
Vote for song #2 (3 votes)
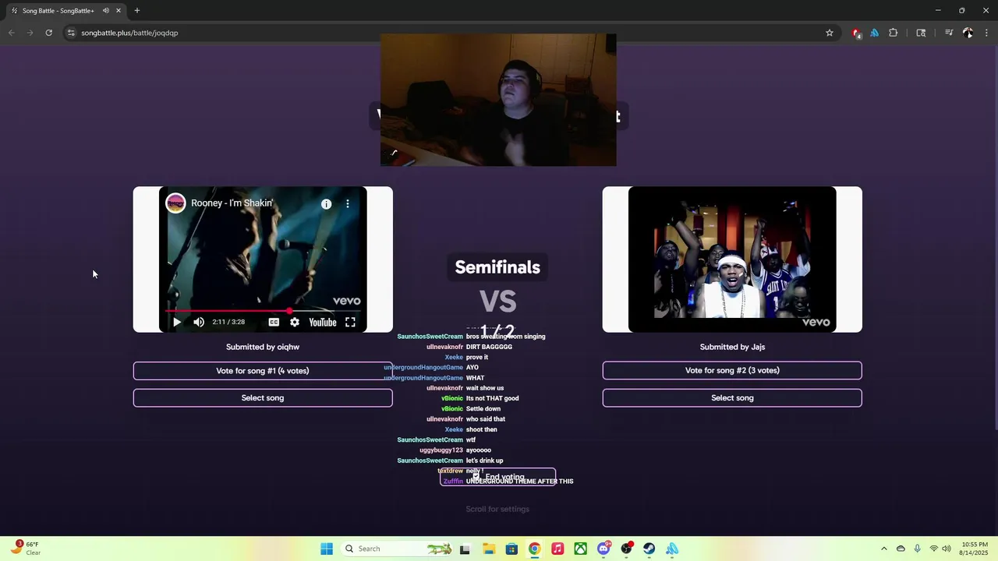pos(732,371)
